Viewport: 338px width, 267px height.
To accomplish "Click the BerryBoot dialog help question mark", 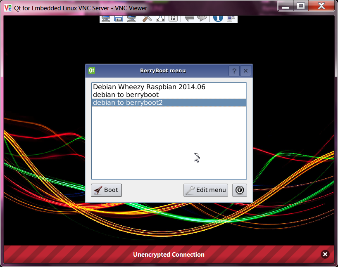I will tap(234, 71).
